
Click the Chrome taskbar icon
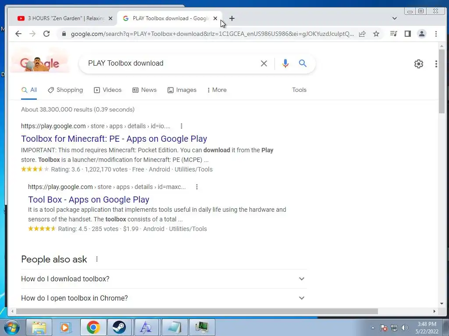93,327
